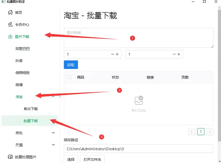The width and height of the screenshot is (221, 163).
Task: Click the 会员中心 user icon
Action: coord(10,24)
